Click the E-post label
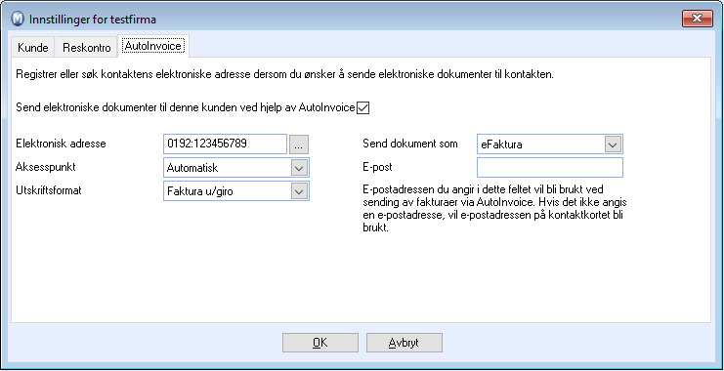The height and width of the screenshot is (371, 724). (x=378, y=167)
